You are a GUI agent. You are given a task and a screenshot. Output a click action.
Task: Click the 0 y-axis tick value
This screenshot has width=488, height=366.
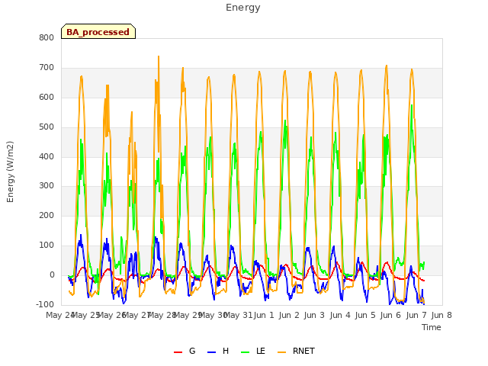[x=52, y=275]
